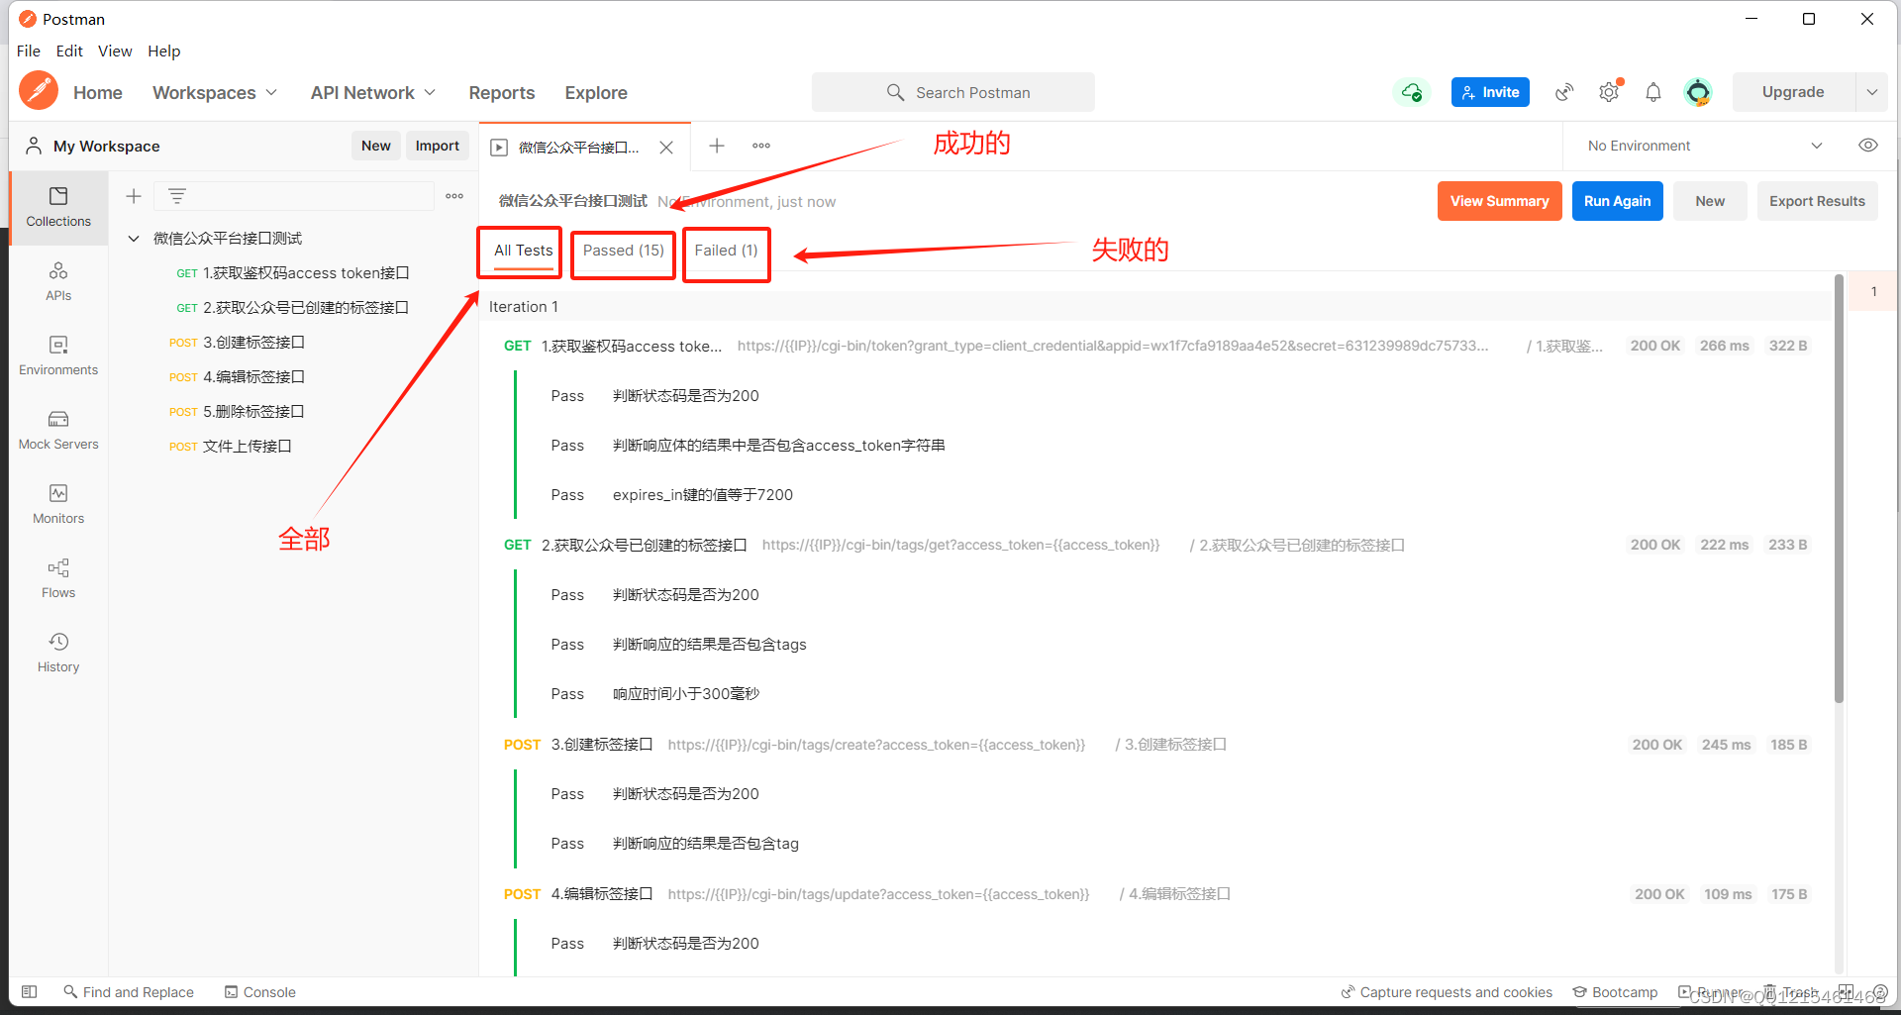Viewport: 1901px width, 1015px height.
Task: Click GET 1.获取鉴权码access toke... result row
Action: pos(1156,346)
